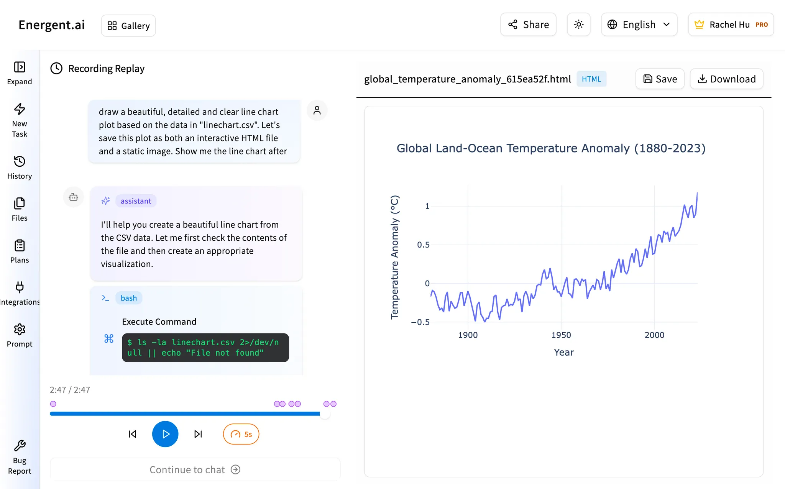This screenshot has height=489, width=785.
Task: Select the HTML file type badge
Action: [x=591, y=79]
